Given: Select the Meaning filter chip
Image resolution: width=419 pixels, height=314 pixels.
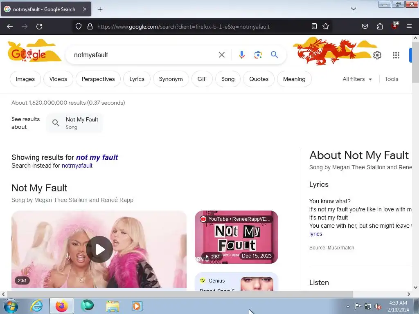Looking at the screenshot, I should (x=294, y=79).
